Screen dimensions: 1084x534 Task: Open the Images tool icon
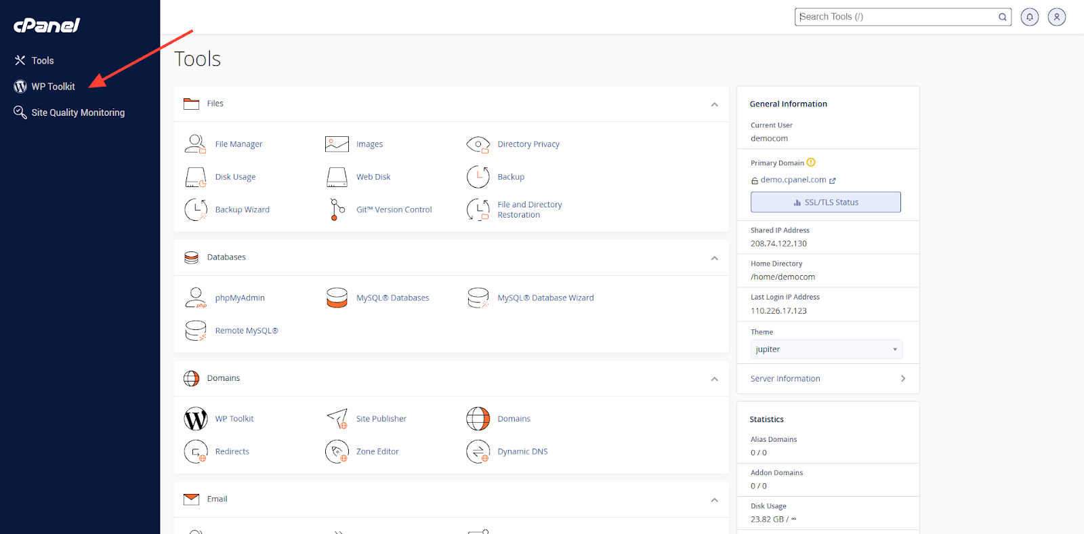pos(337,144)
